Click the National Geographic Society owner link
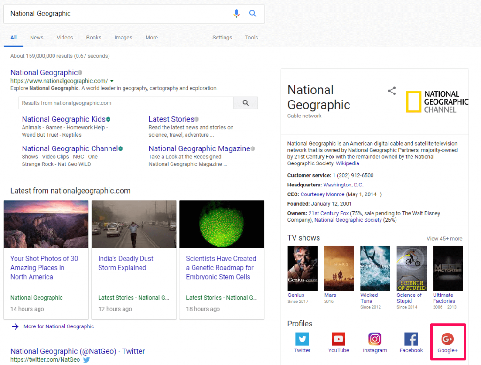 tap(348, 220)
